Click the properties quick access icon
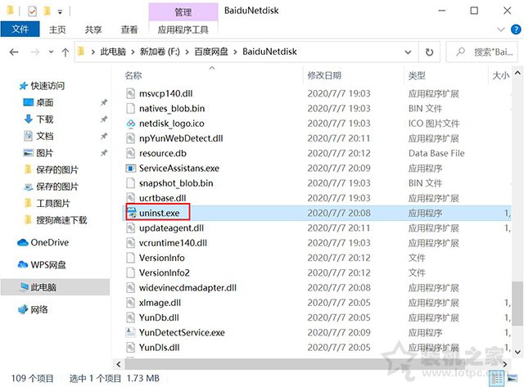 coord(32,11)
